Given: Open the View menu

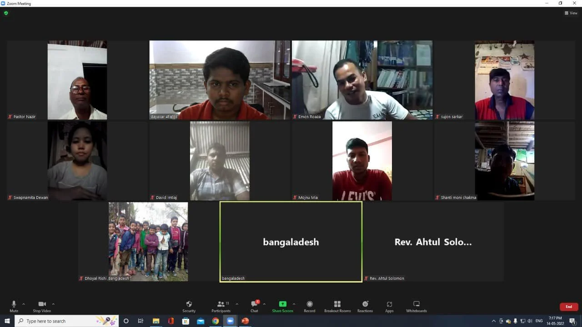Looking at the screenshot, I should [x=571, y=13].
